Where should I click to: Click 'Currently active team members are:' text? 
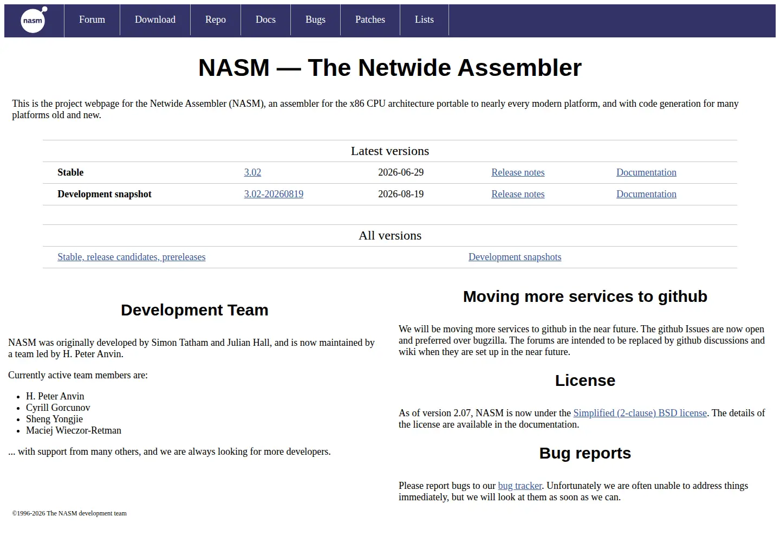[x=78, y=375]
